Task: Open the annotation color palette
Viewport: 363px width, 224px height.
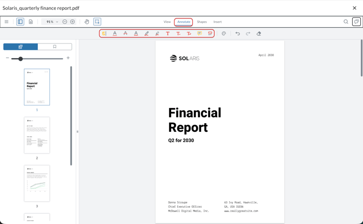Action: pyautogui.click(x=224, y=34)
